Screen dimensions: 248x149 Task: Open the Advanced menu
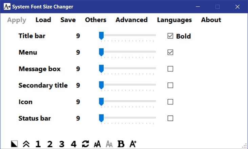[x=131, y=20]
